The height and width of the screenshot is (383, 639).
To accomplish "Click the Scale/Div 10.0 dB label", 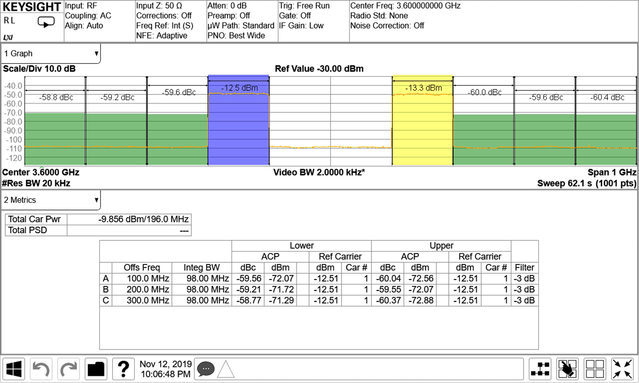I will 39,68.
